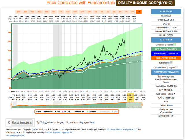Choose the 12Y time range tab
This screenshot has width=185, height=140.
[75, 12]
